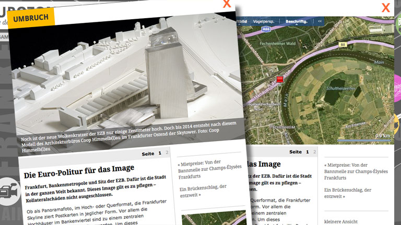Click 'FECHENHEIM' district label on map
401x225 pixels.
282,127
